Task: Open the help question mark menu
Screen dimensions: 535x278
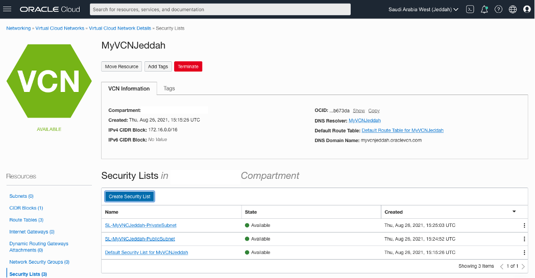Action: (498, 10)
